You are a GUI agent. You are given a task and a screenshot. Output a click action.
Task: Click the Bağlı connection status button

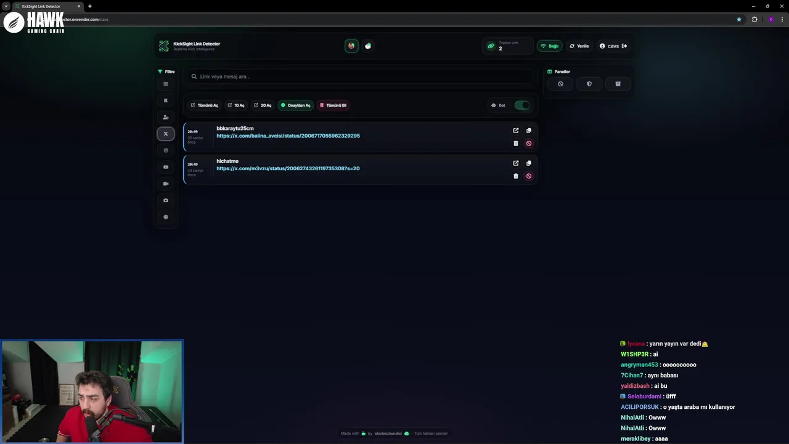pos(549,46)
